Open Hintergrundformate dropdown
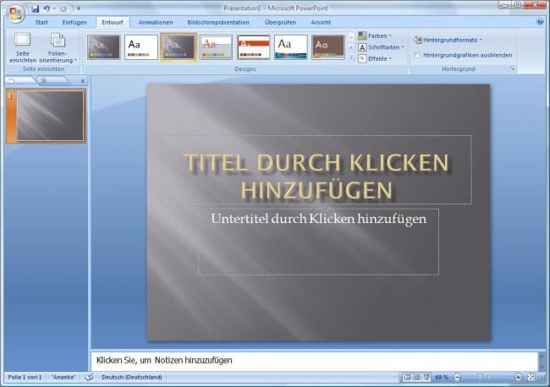 [448, 40]
